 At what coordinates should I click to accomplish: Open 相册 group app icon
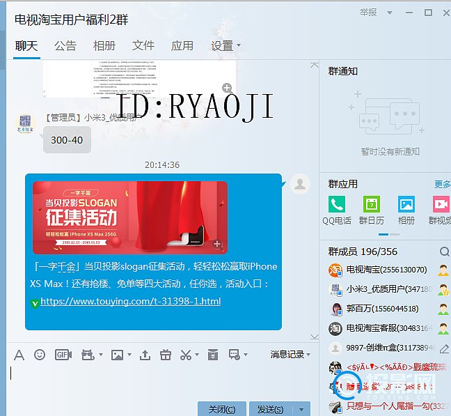tap(406, 204)
